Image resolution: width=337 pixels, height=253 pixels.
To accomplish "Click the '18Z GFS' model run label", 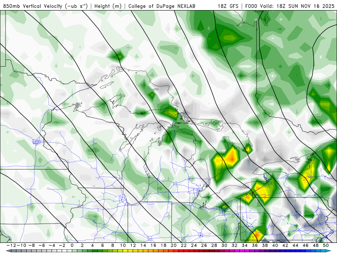I will pos(228,6).
